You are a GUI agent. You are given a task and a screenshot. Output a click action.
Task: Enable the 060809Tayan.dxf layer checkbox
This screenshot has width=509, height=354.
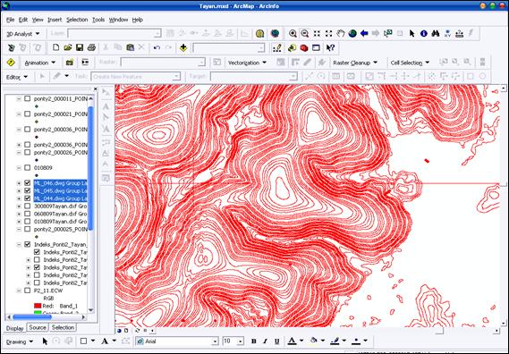tap(28, 214)
